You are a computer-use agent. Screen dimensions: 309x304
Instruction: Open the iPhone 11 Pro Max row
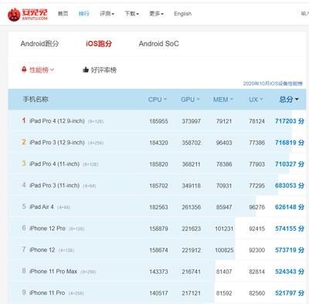coord(157,272)
